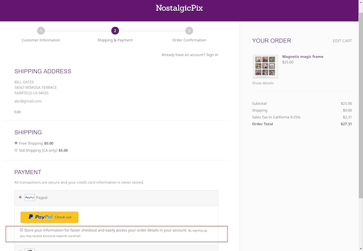Select the Free Shipping radio button
This screenshot has width=363, height=251.
pos(16,143)
